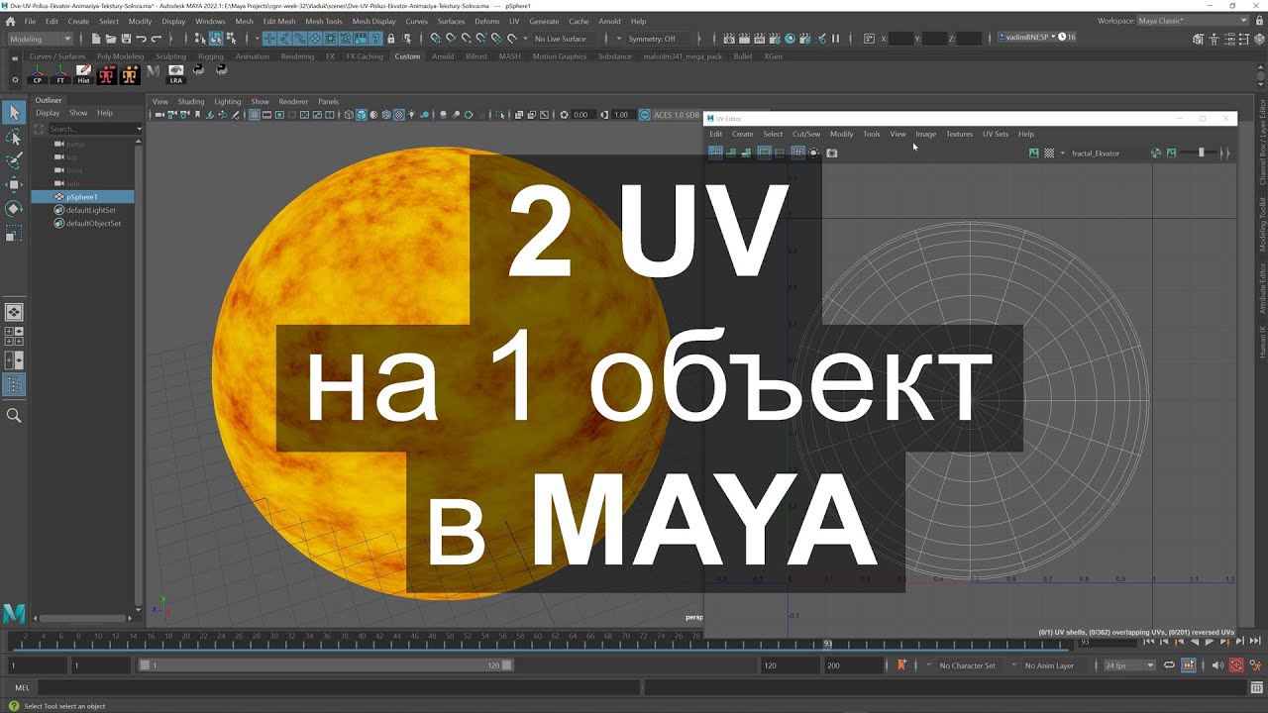Open the 24 fps frame rate dropdown

tap(1129, 665)
